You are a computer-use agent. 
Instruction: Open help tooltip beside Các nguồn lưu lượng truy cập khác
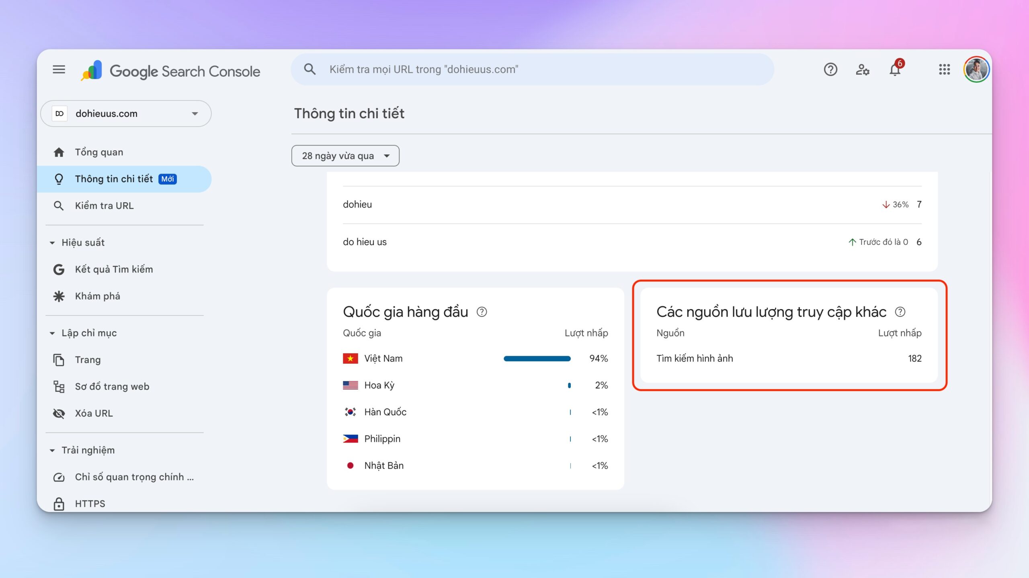coord(900,312)
